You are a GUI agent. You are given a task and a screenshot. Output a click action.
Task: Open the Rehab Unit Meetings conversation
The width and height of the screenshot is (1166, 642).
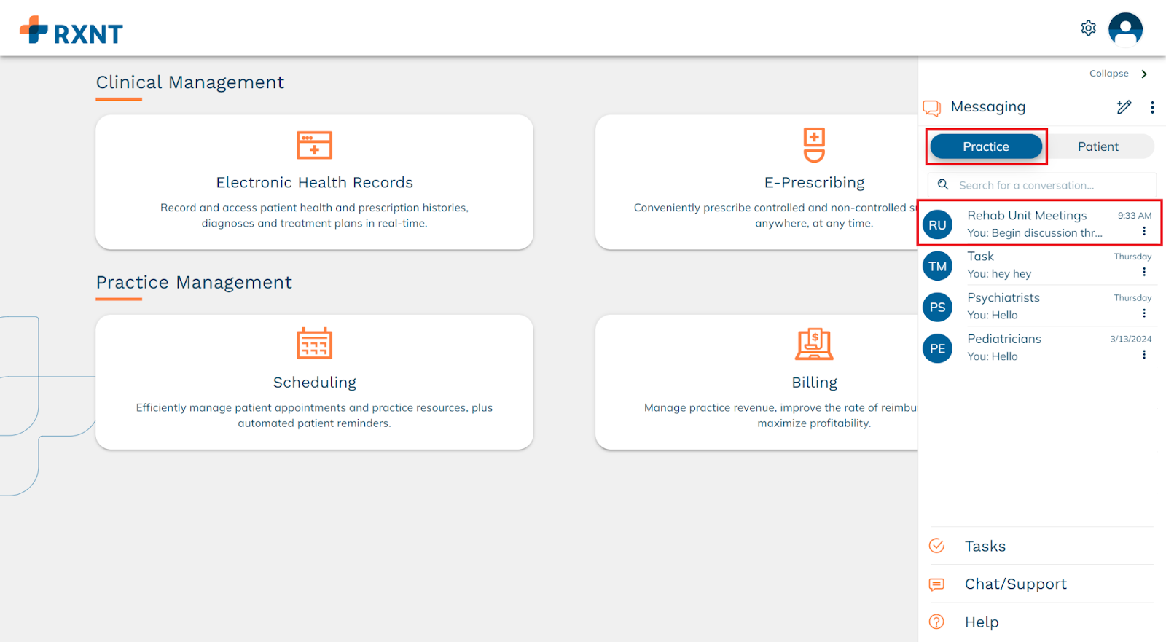[1039, 224]
